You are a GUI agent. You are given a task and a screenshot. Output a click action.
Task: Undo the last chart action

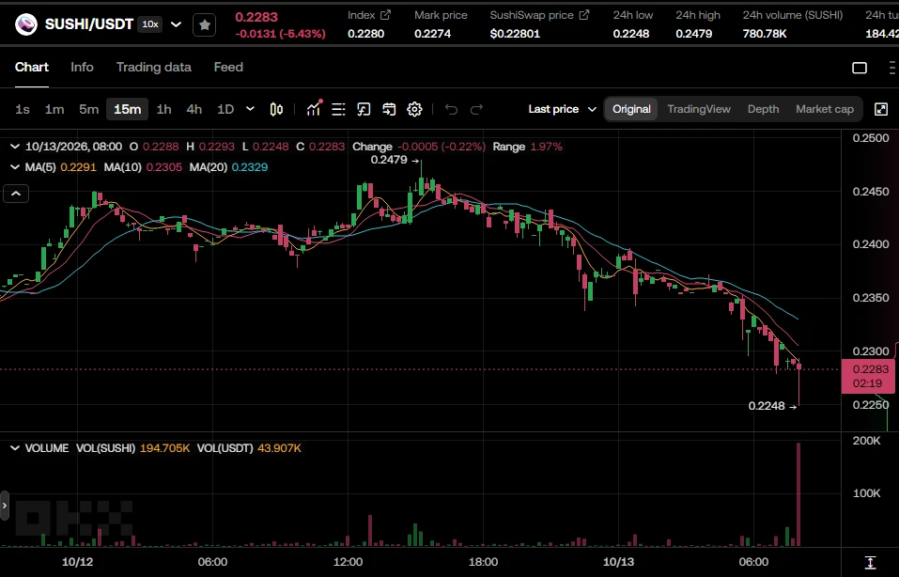451,109
